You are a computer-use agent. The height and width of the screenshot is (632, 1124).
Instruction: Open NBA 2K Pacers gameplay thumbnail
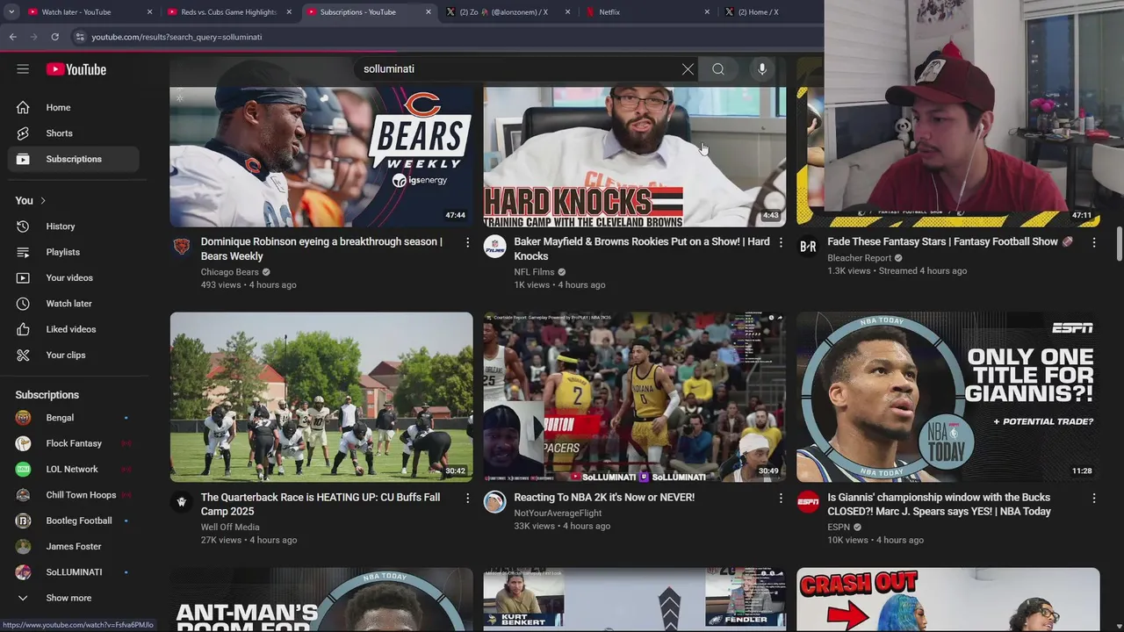[x=635, y=397]
